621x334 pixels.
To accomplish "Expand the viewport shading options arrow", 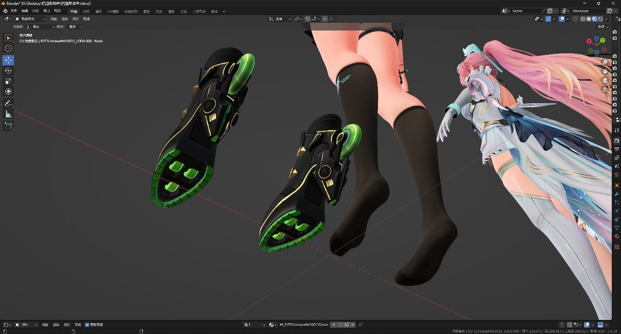I will tap(606, 19).
